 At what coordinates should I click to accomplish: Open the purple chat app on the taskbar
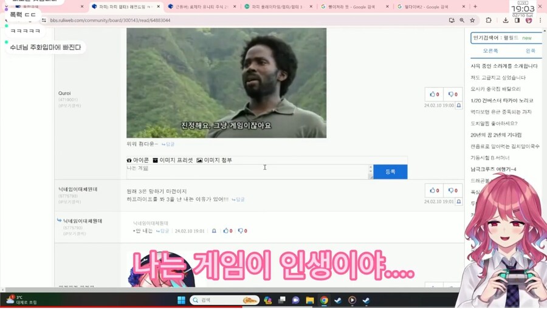coord(296,300)
